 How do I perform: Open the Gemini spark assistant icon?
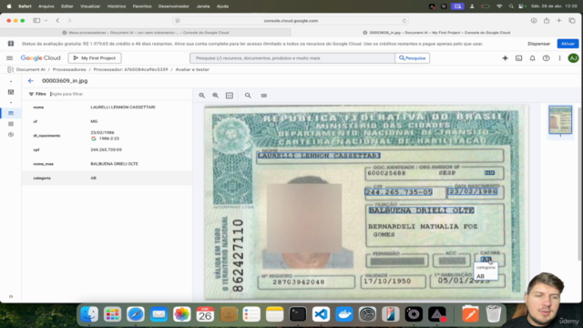[x=505, y=58]
